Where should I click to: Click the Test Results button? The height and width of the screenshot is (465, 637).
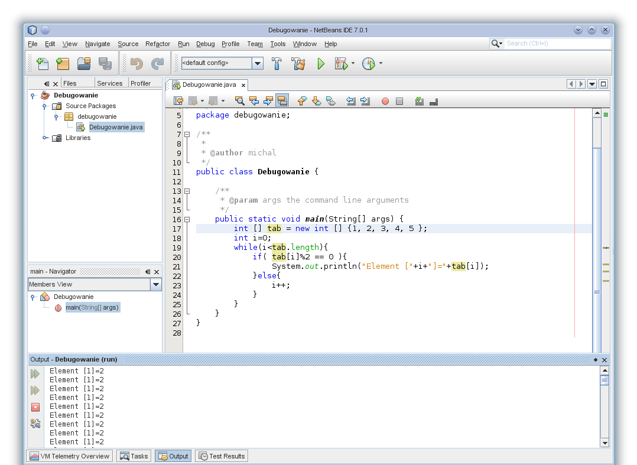(222, 456)
